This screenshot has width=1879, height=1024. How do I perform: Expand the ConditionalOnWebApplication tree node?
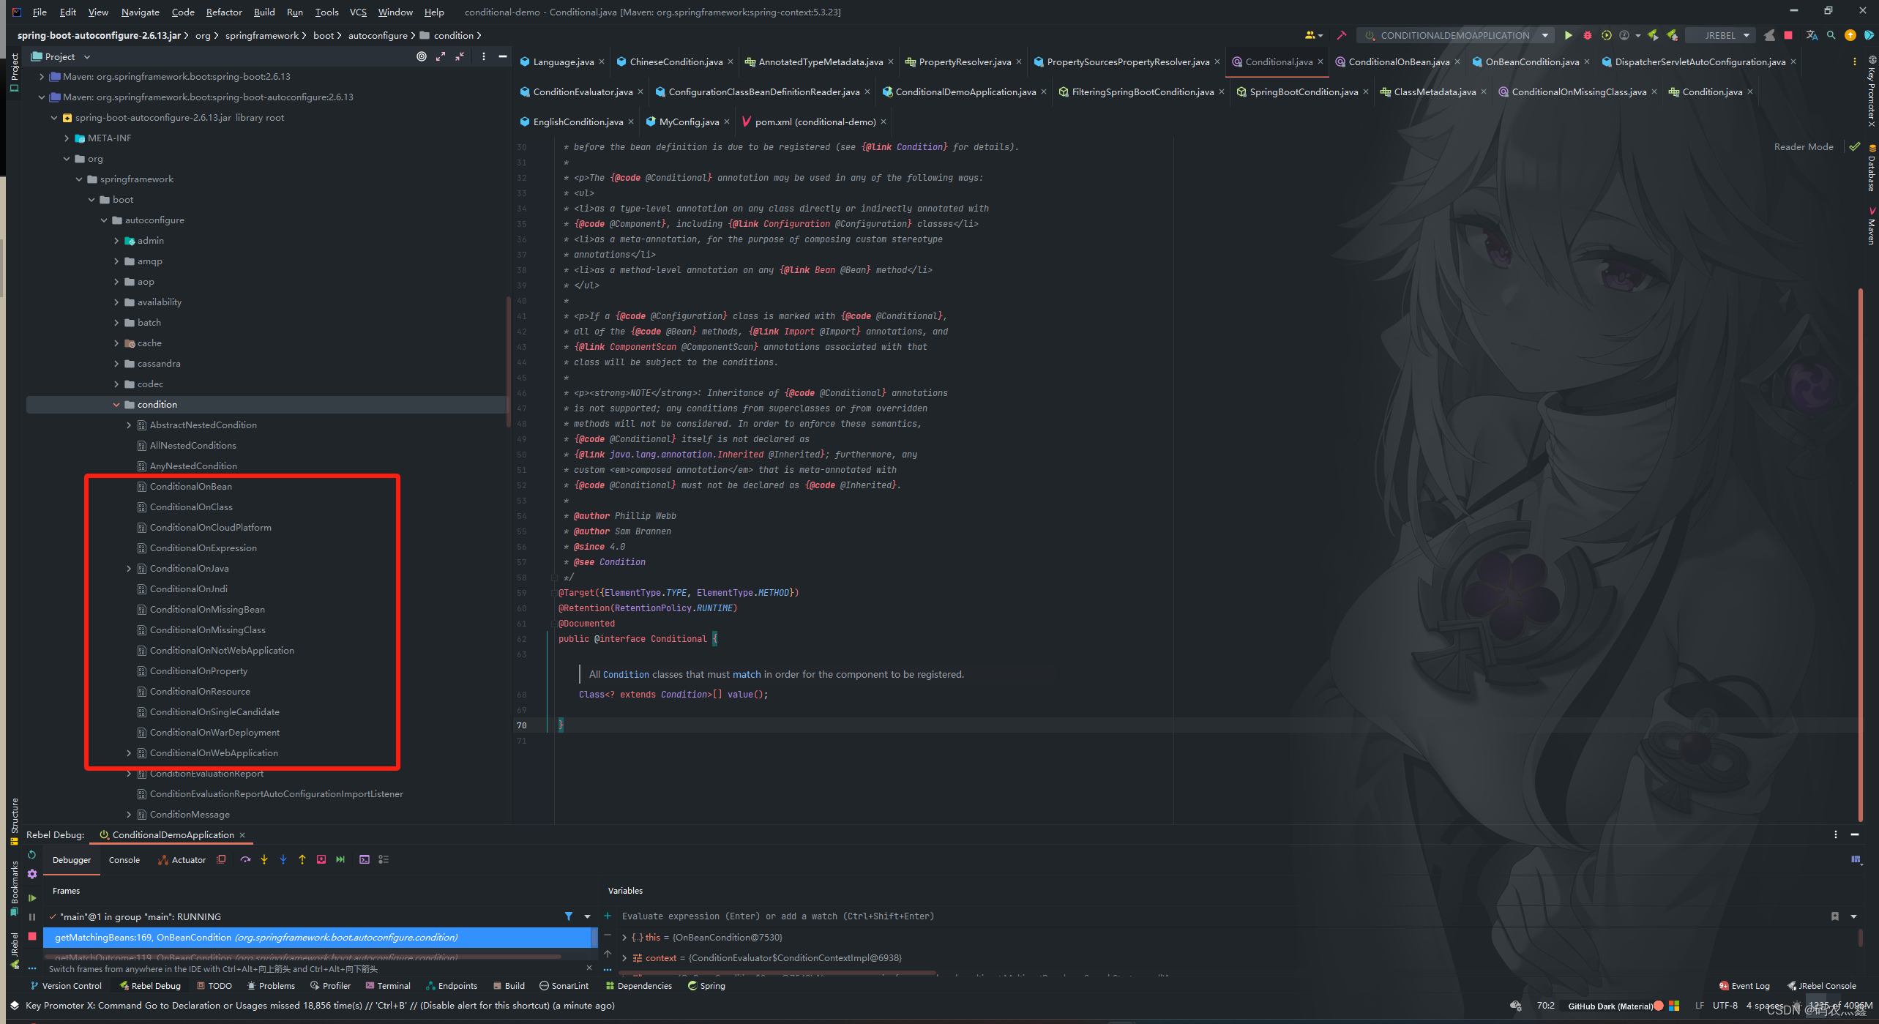click(x=129, y=752)
